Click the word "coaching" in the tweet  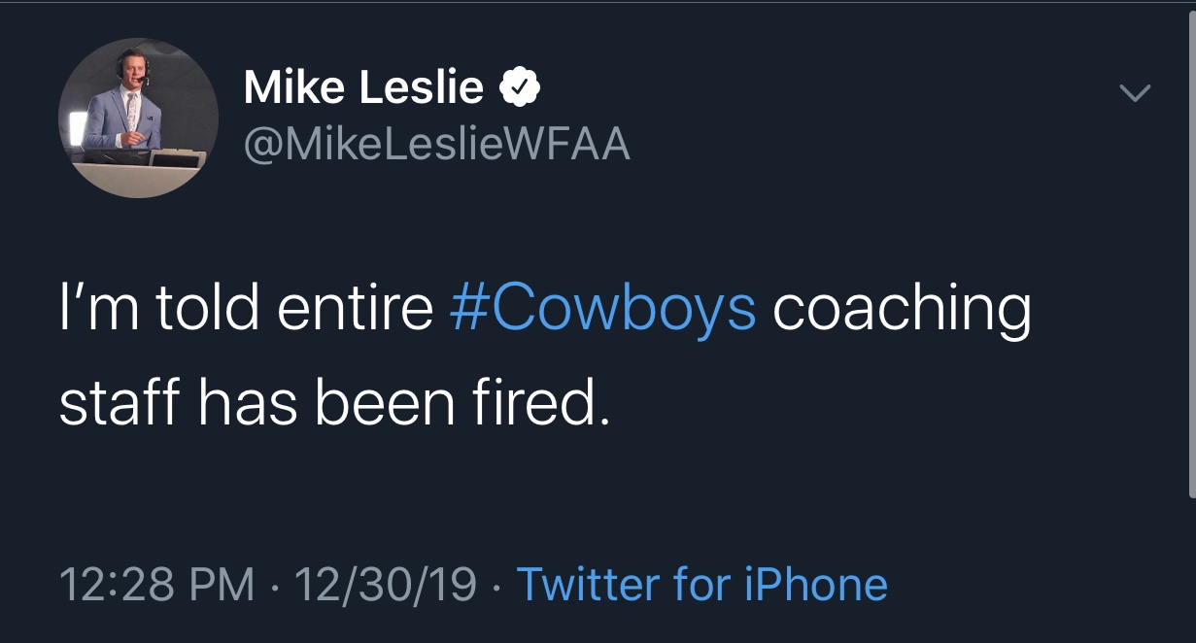click(902, 308)
